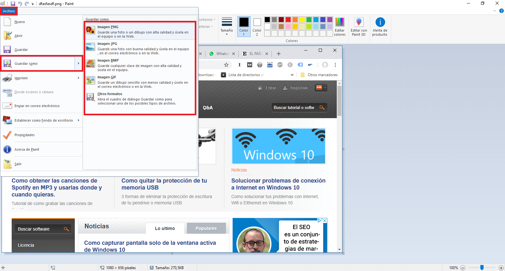Pick the purple color swatch
The height and width of the screenshot is (271, 505).
(x=330, y=20)
